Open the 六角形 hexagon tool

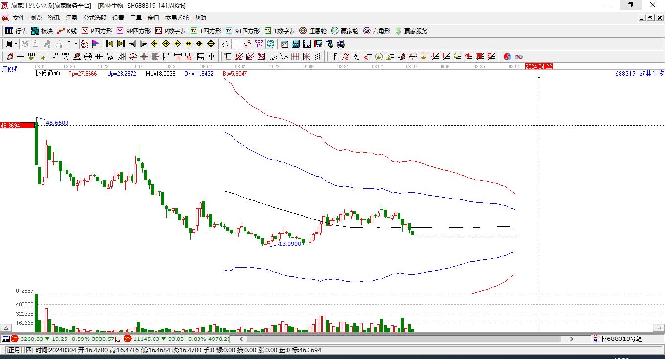377,31
